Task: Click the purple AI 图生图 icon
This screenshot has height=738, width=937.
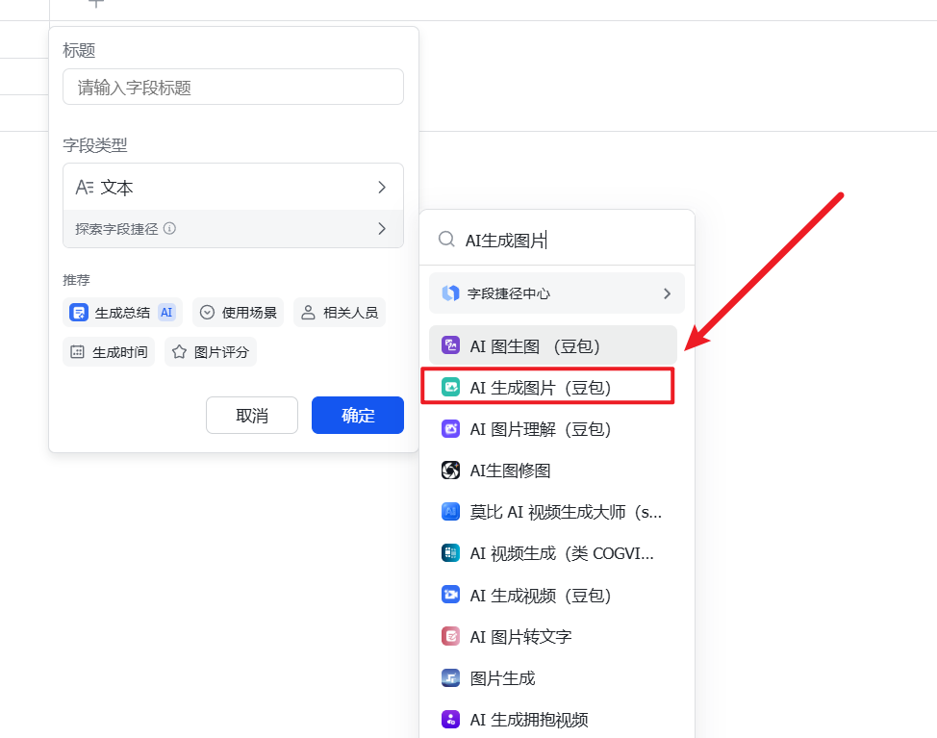Action: [450, 345]
